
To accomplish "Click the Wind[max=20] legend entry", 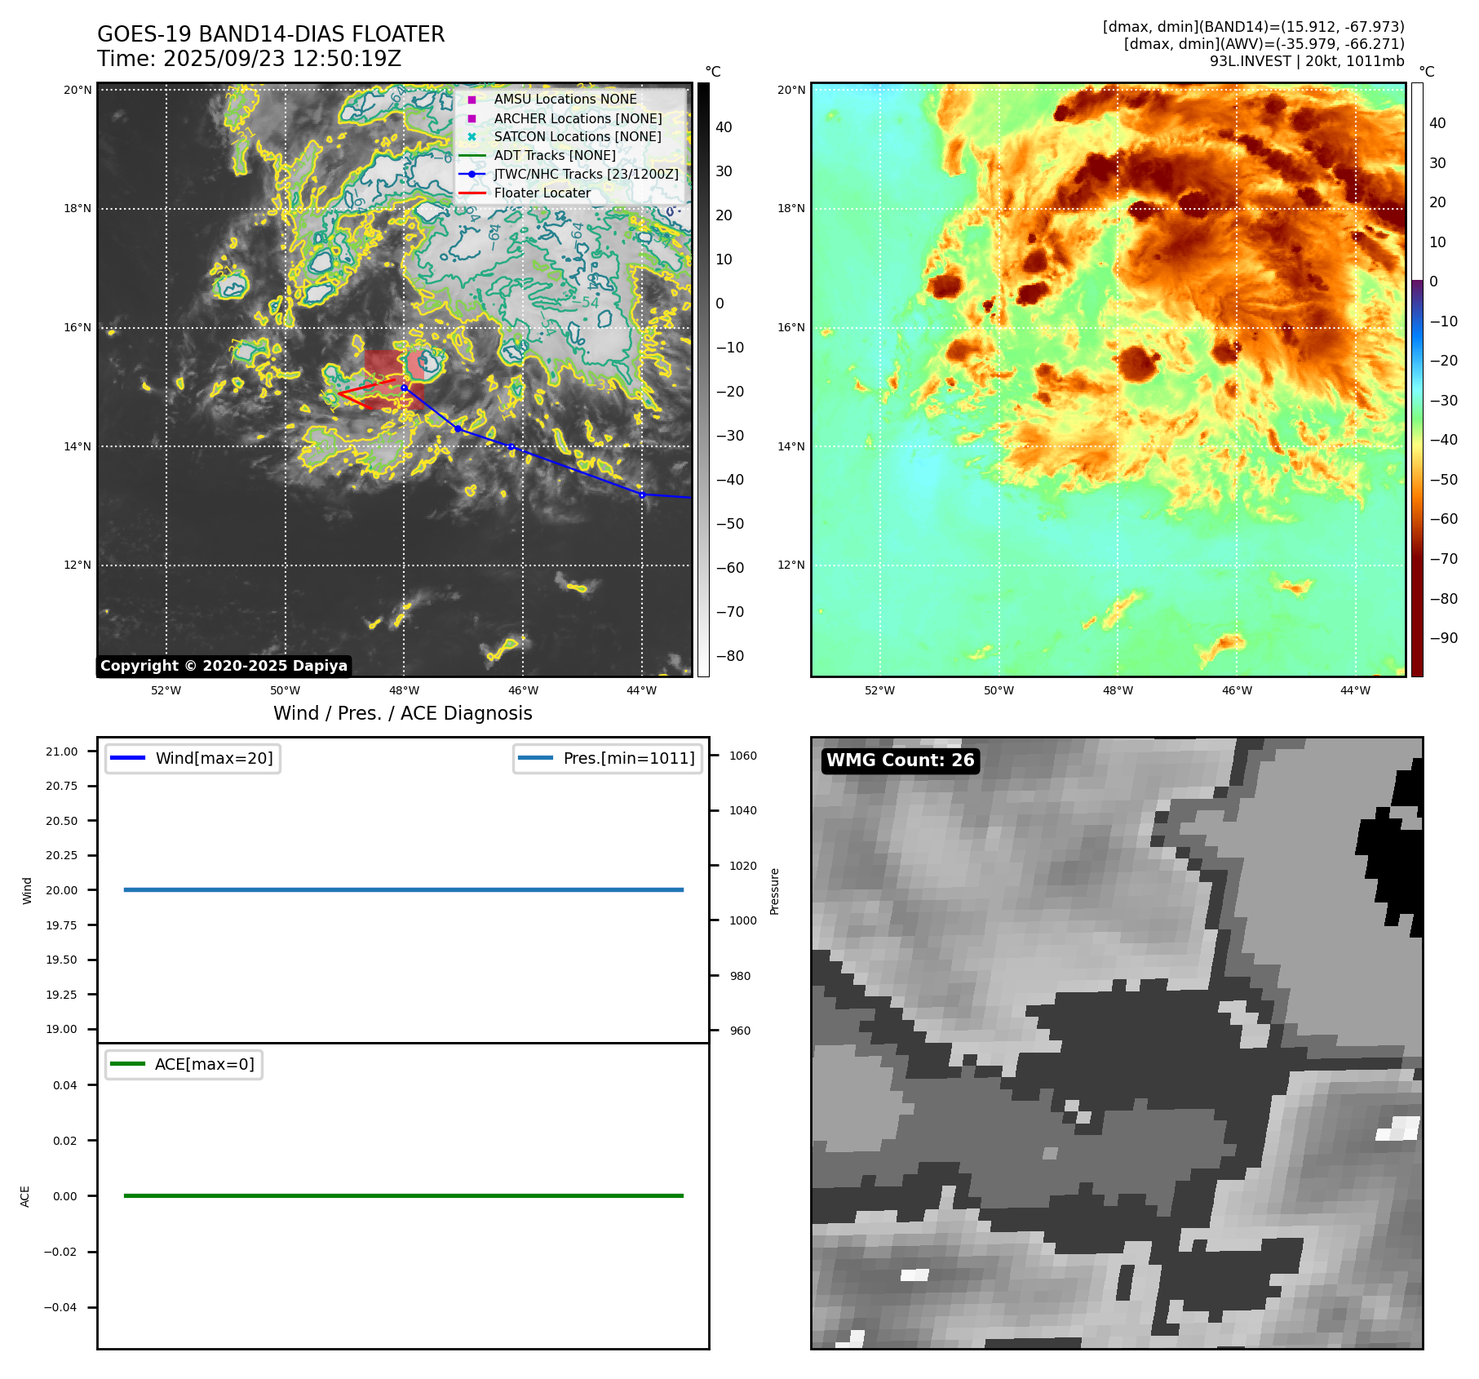I will point(193,758).
